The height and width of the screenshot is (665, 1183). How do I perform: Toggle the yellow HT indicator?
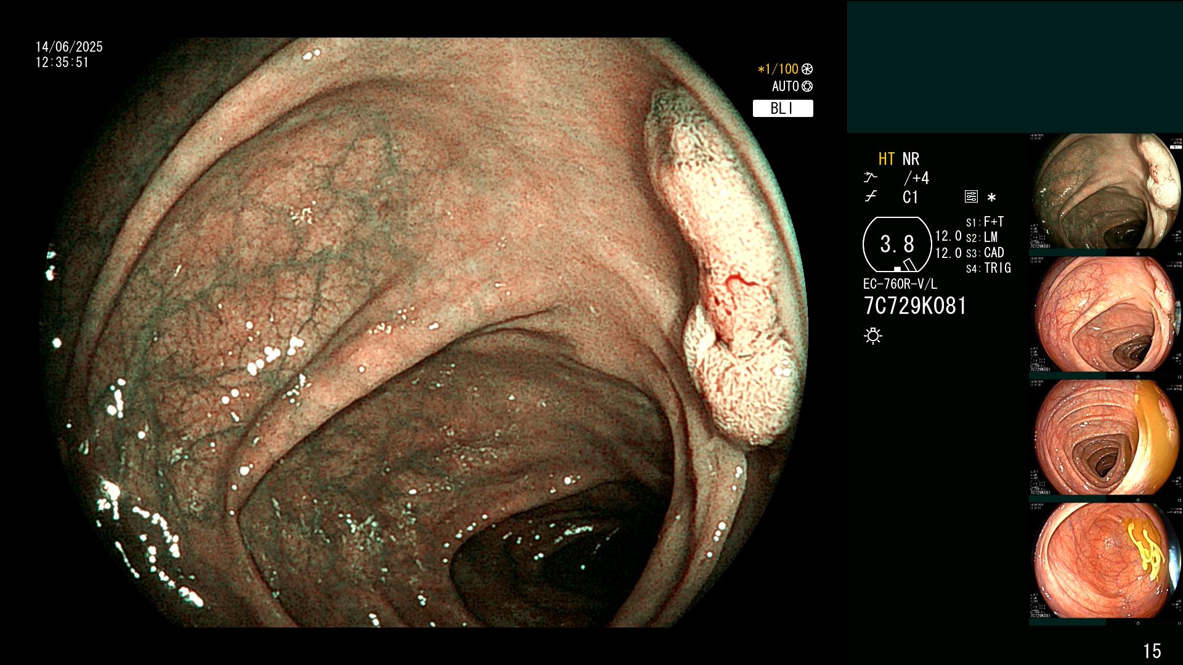886,159
